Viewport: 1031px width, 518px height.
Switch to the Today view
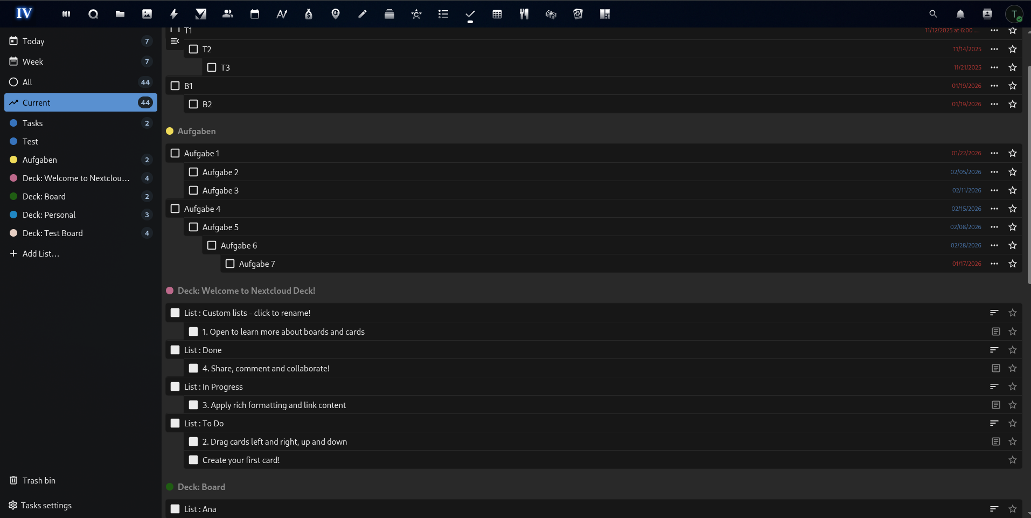point(33,41)
